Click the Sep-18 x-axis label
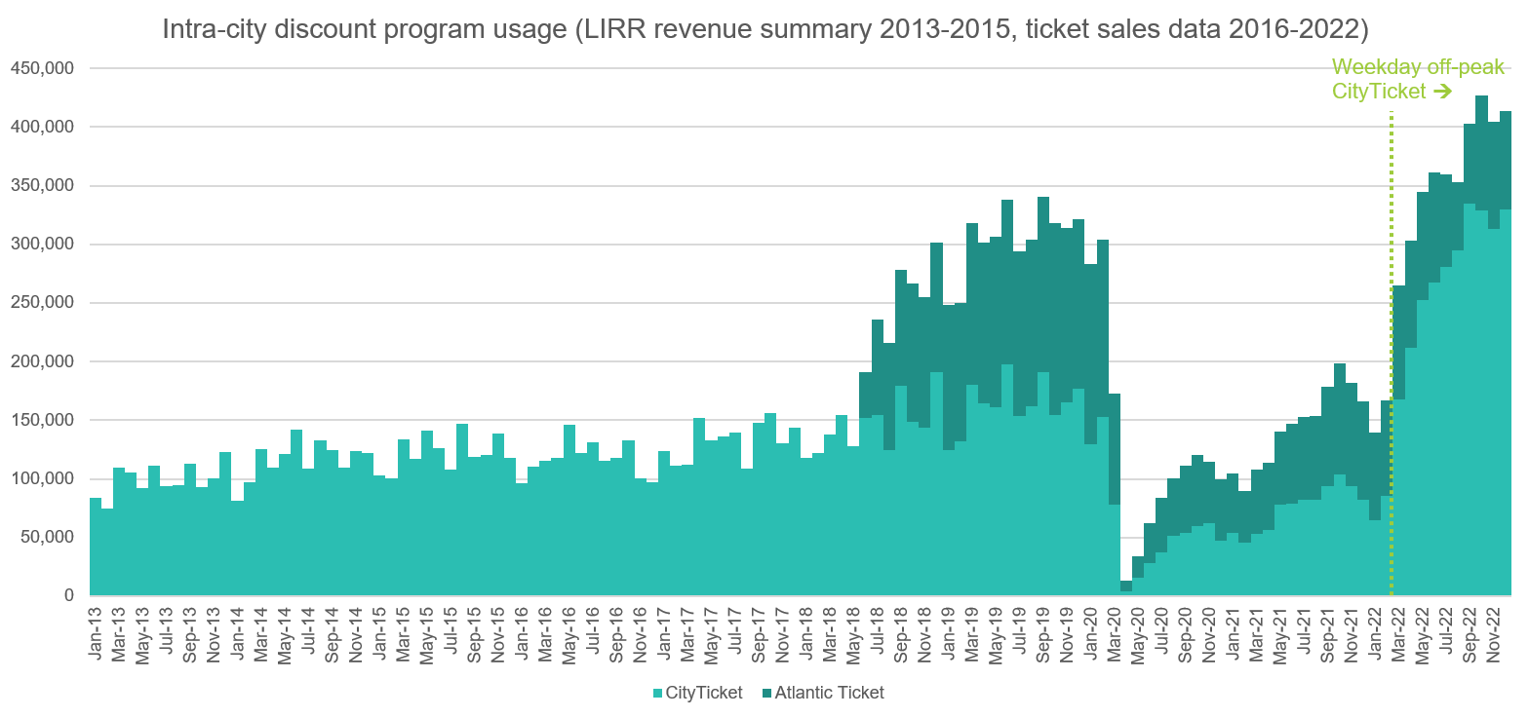1529x718 pixels. tap(901, 634)
